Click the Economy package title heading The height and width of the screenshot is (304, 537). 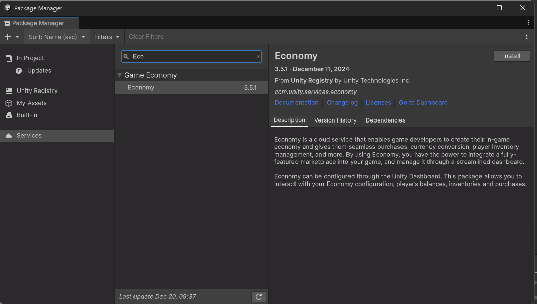coord(296,56)
